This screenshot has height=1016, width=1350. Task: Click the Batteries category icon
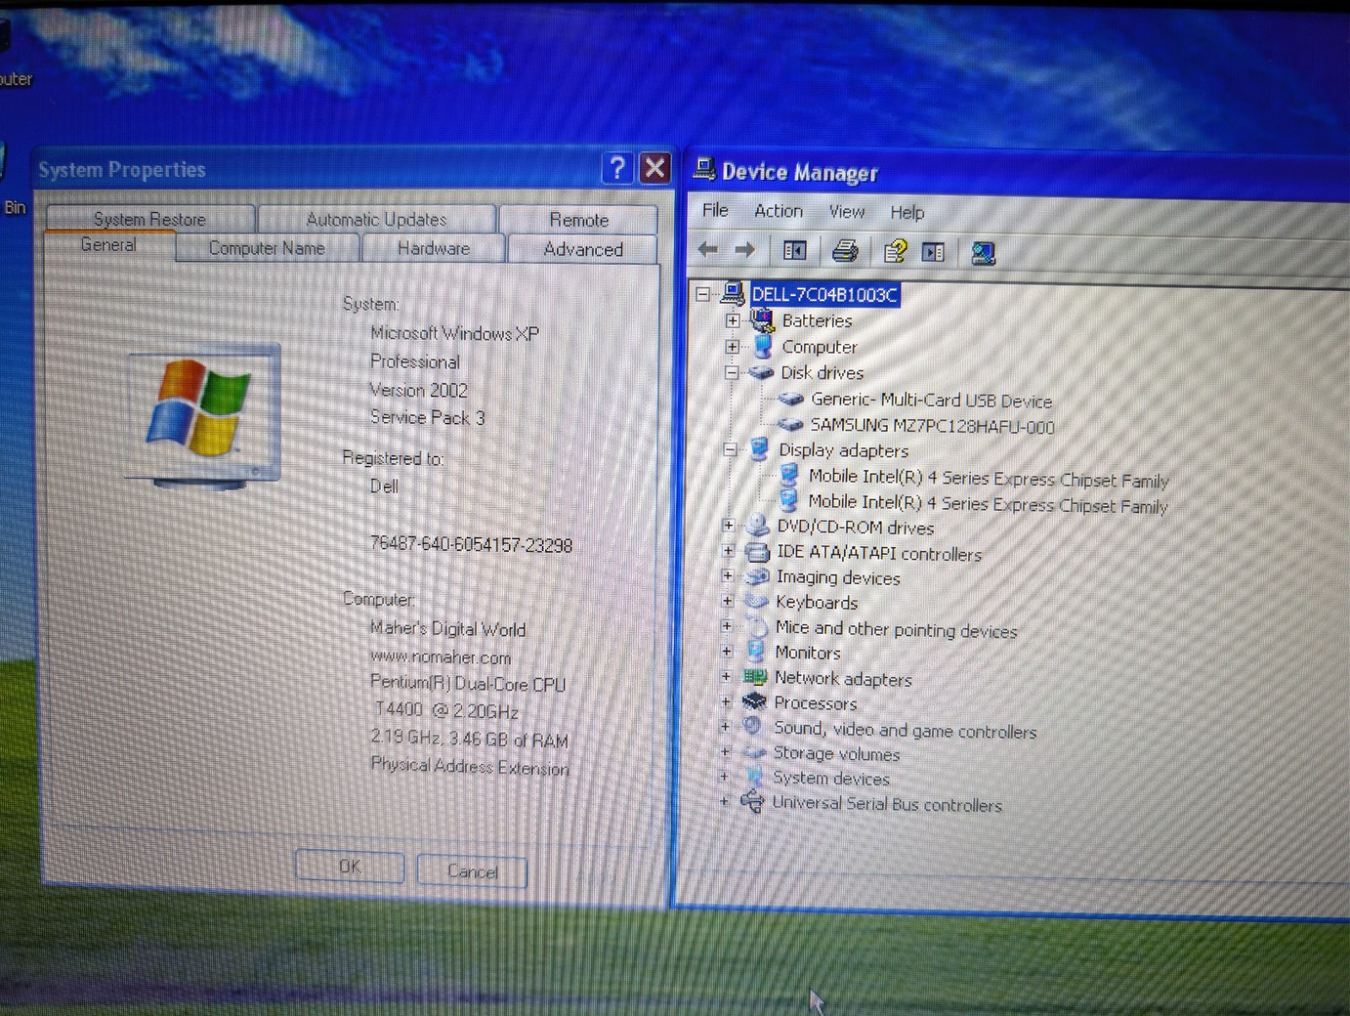click(x=762, y=320)
